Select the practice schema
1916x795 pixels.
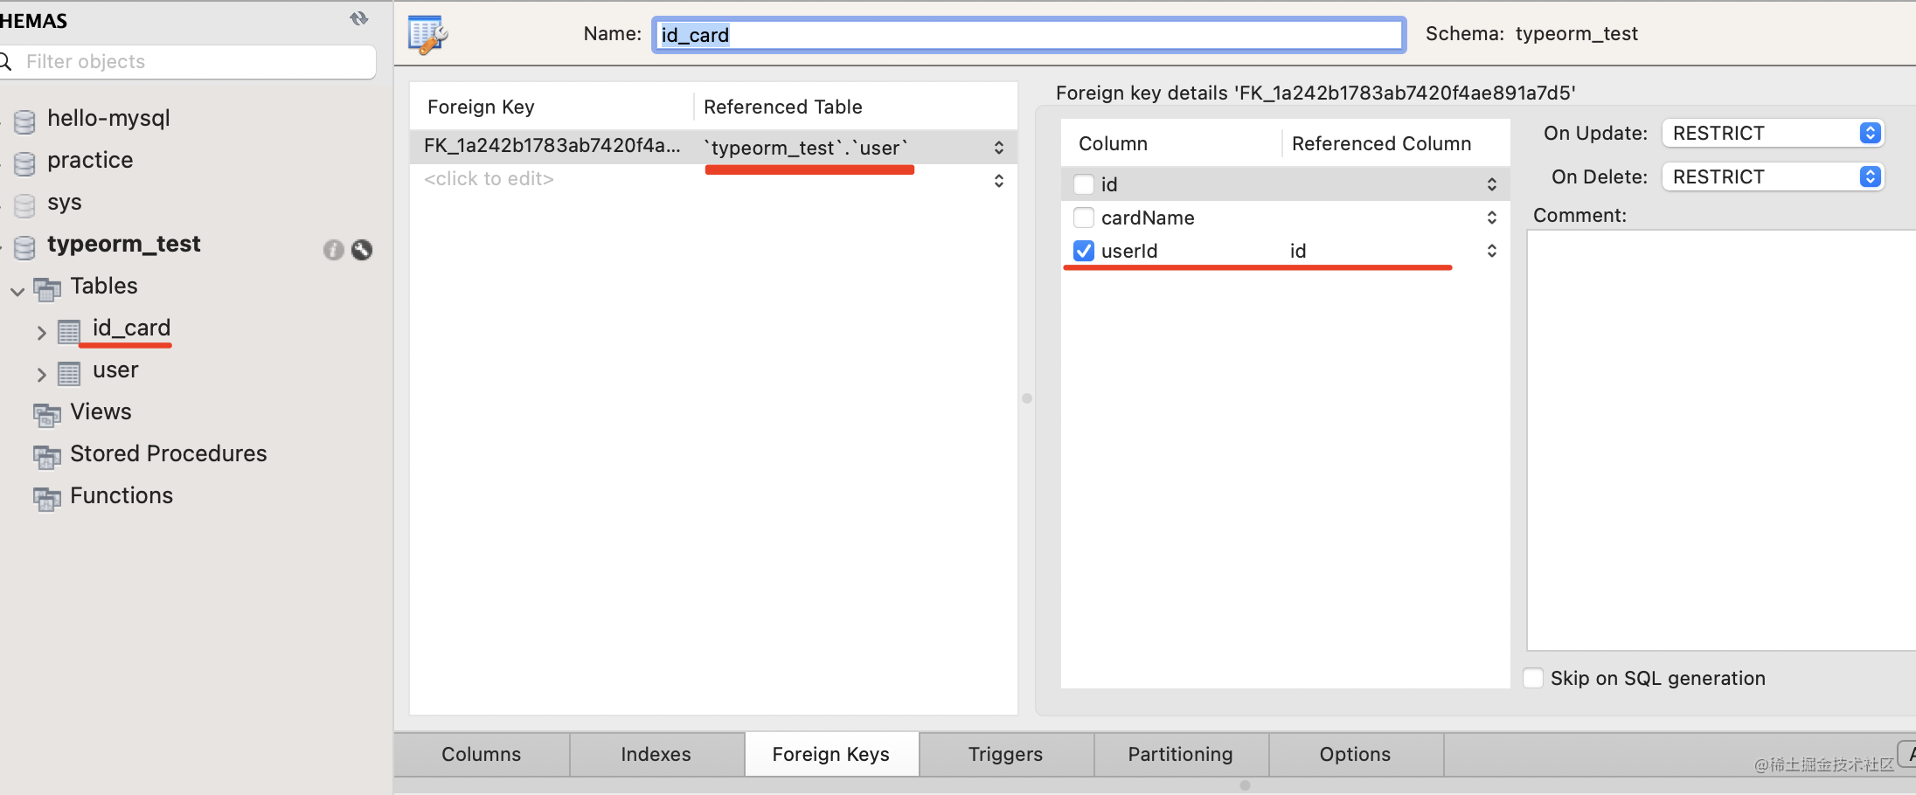[x=90, y=160]
